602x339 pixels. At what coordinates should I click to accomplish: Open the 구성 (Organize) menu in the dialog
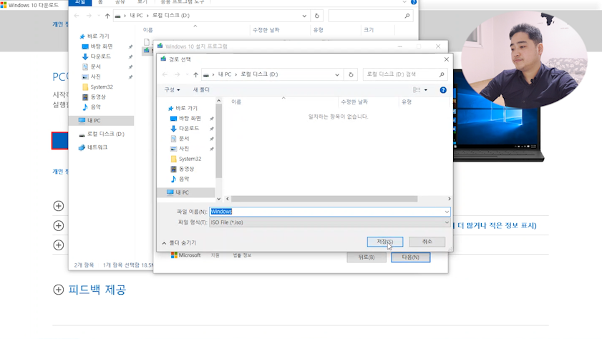point(172,89)
